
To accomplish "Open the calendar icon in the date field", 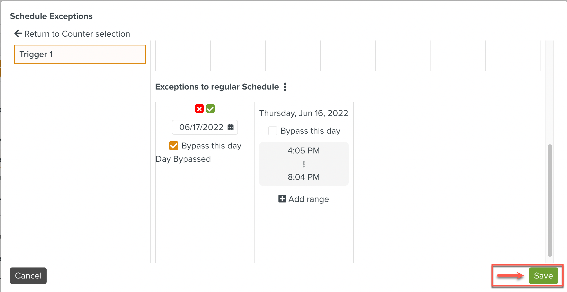I will coord(231,127).
